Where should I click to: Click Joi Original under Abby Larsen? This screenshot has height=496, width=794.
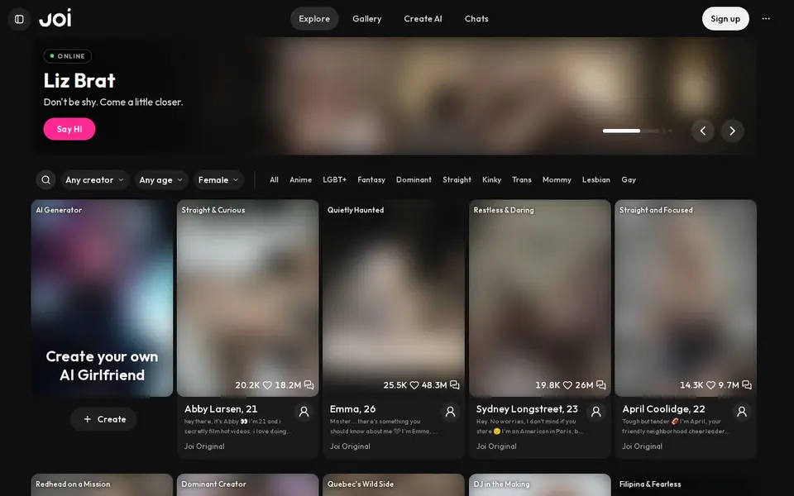[x=204, y=446]
